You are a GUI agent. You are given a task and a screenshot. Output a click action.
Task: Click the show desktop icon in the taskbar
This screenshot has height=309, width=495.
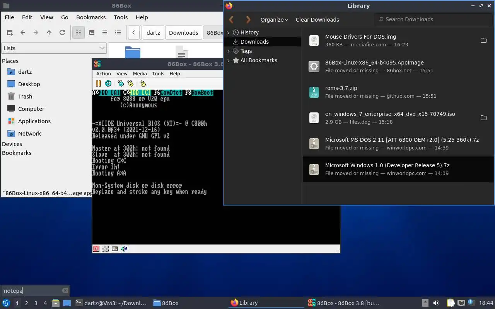pyautogui.click(x=67, y=303)
